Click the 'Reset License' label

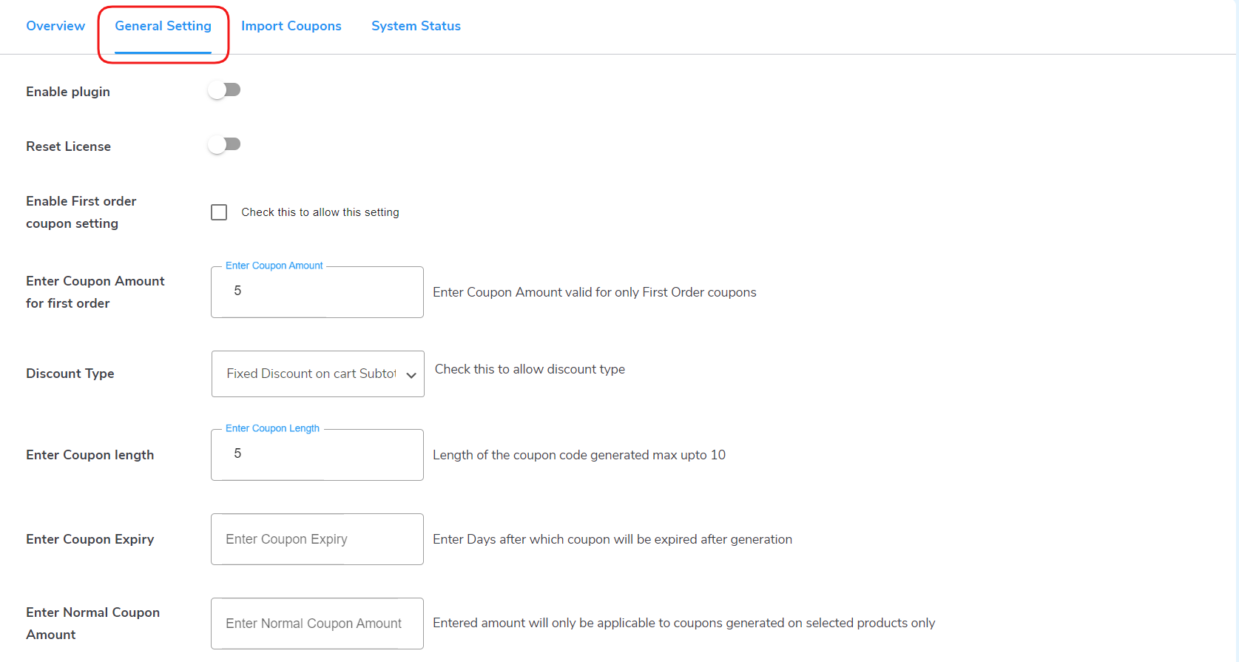[x=68, y=146]
